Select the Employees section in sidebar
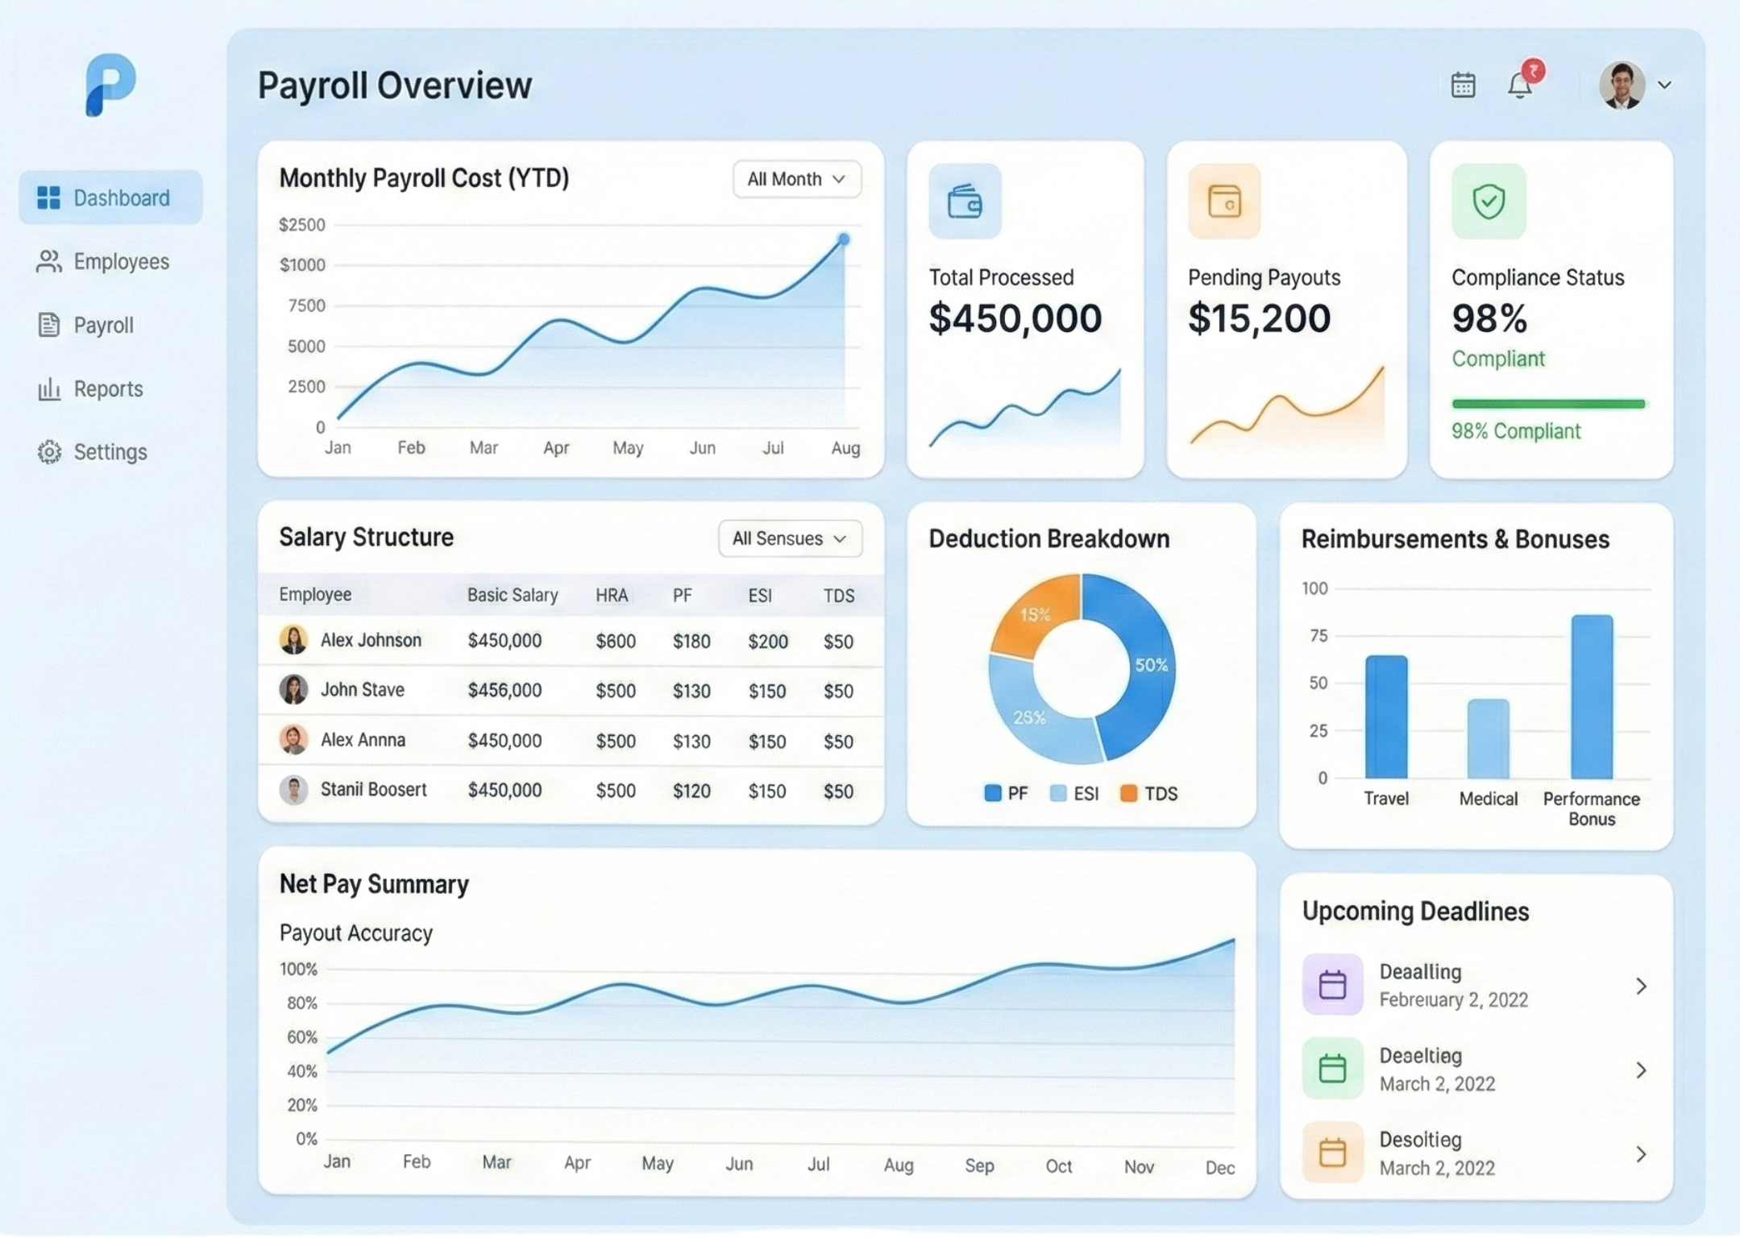This screenshot has height=1238, width=1740. (121, 261)
